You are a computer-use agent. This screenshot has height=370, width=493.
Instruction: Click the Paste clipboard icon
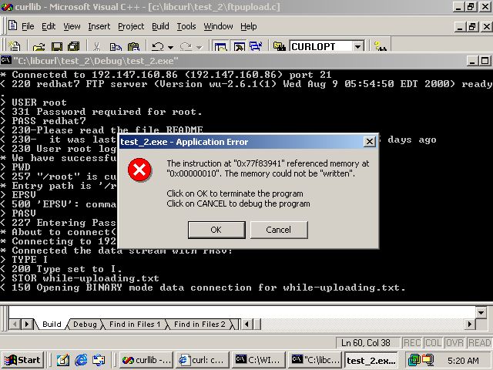pyautogui.click(x=133, y=46)
